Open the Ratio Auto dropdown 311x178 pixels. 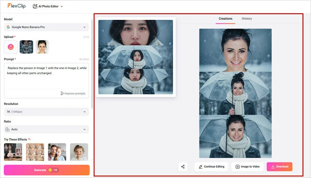tap(47, 129)
